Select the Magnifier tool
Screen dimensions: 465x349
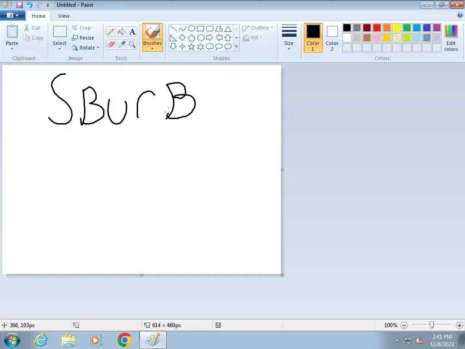tap(132, 45)
